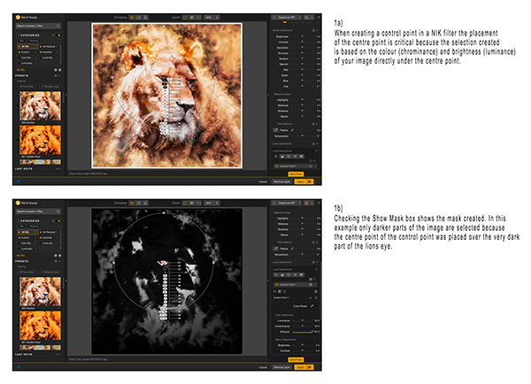
Task: Click the Color Picker eyedropper in 1b screenshot
Action: click(x=312, y=306)
